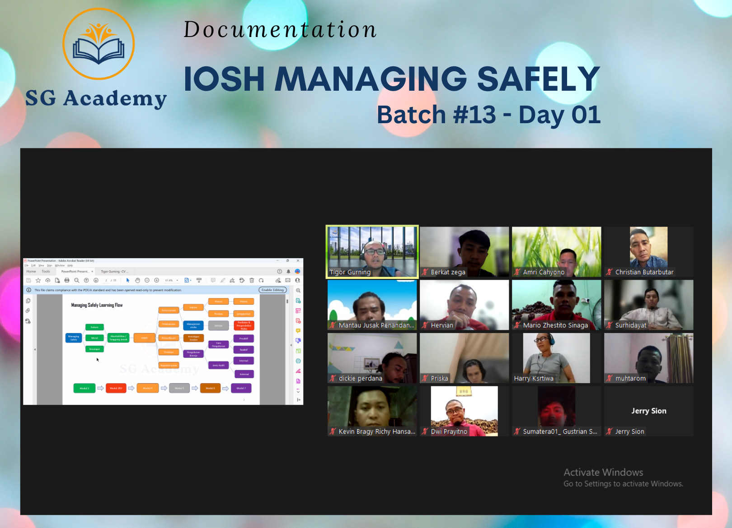
Task: Open the zoom level 61.4% dropdown
Action: pyautogui.click(x=171, y=280)
